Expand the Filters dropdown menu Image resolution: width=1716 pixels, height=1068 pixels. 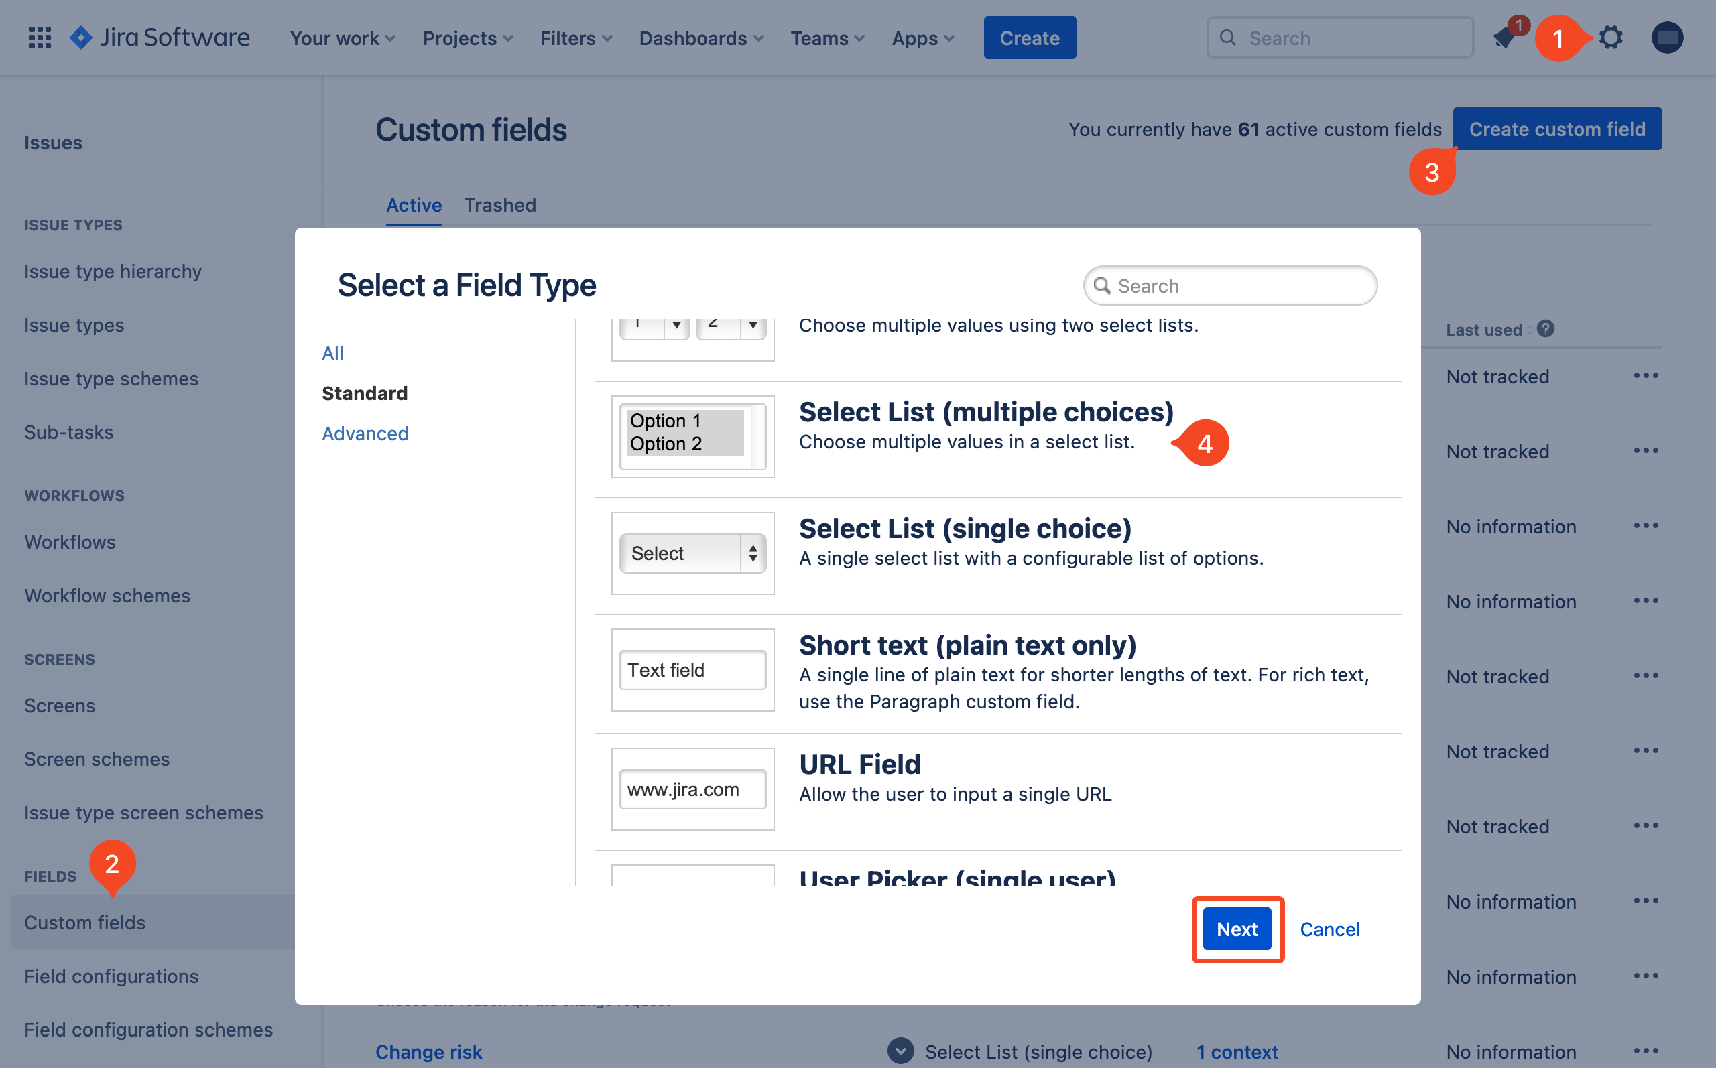576,38
